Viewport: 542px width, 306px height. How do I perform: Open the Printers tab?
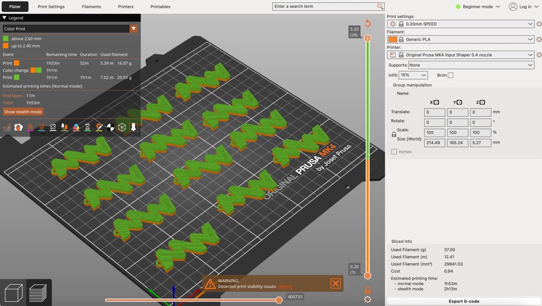[125, 7]
